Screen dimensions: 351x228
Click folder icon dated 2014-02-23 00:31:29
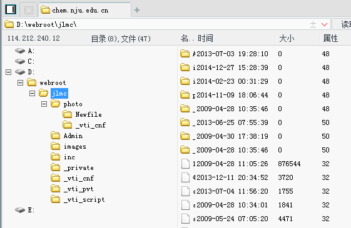[x=185, y=81]
